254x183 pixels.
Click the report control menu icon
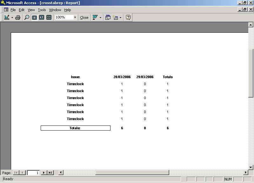click(6, 10)
